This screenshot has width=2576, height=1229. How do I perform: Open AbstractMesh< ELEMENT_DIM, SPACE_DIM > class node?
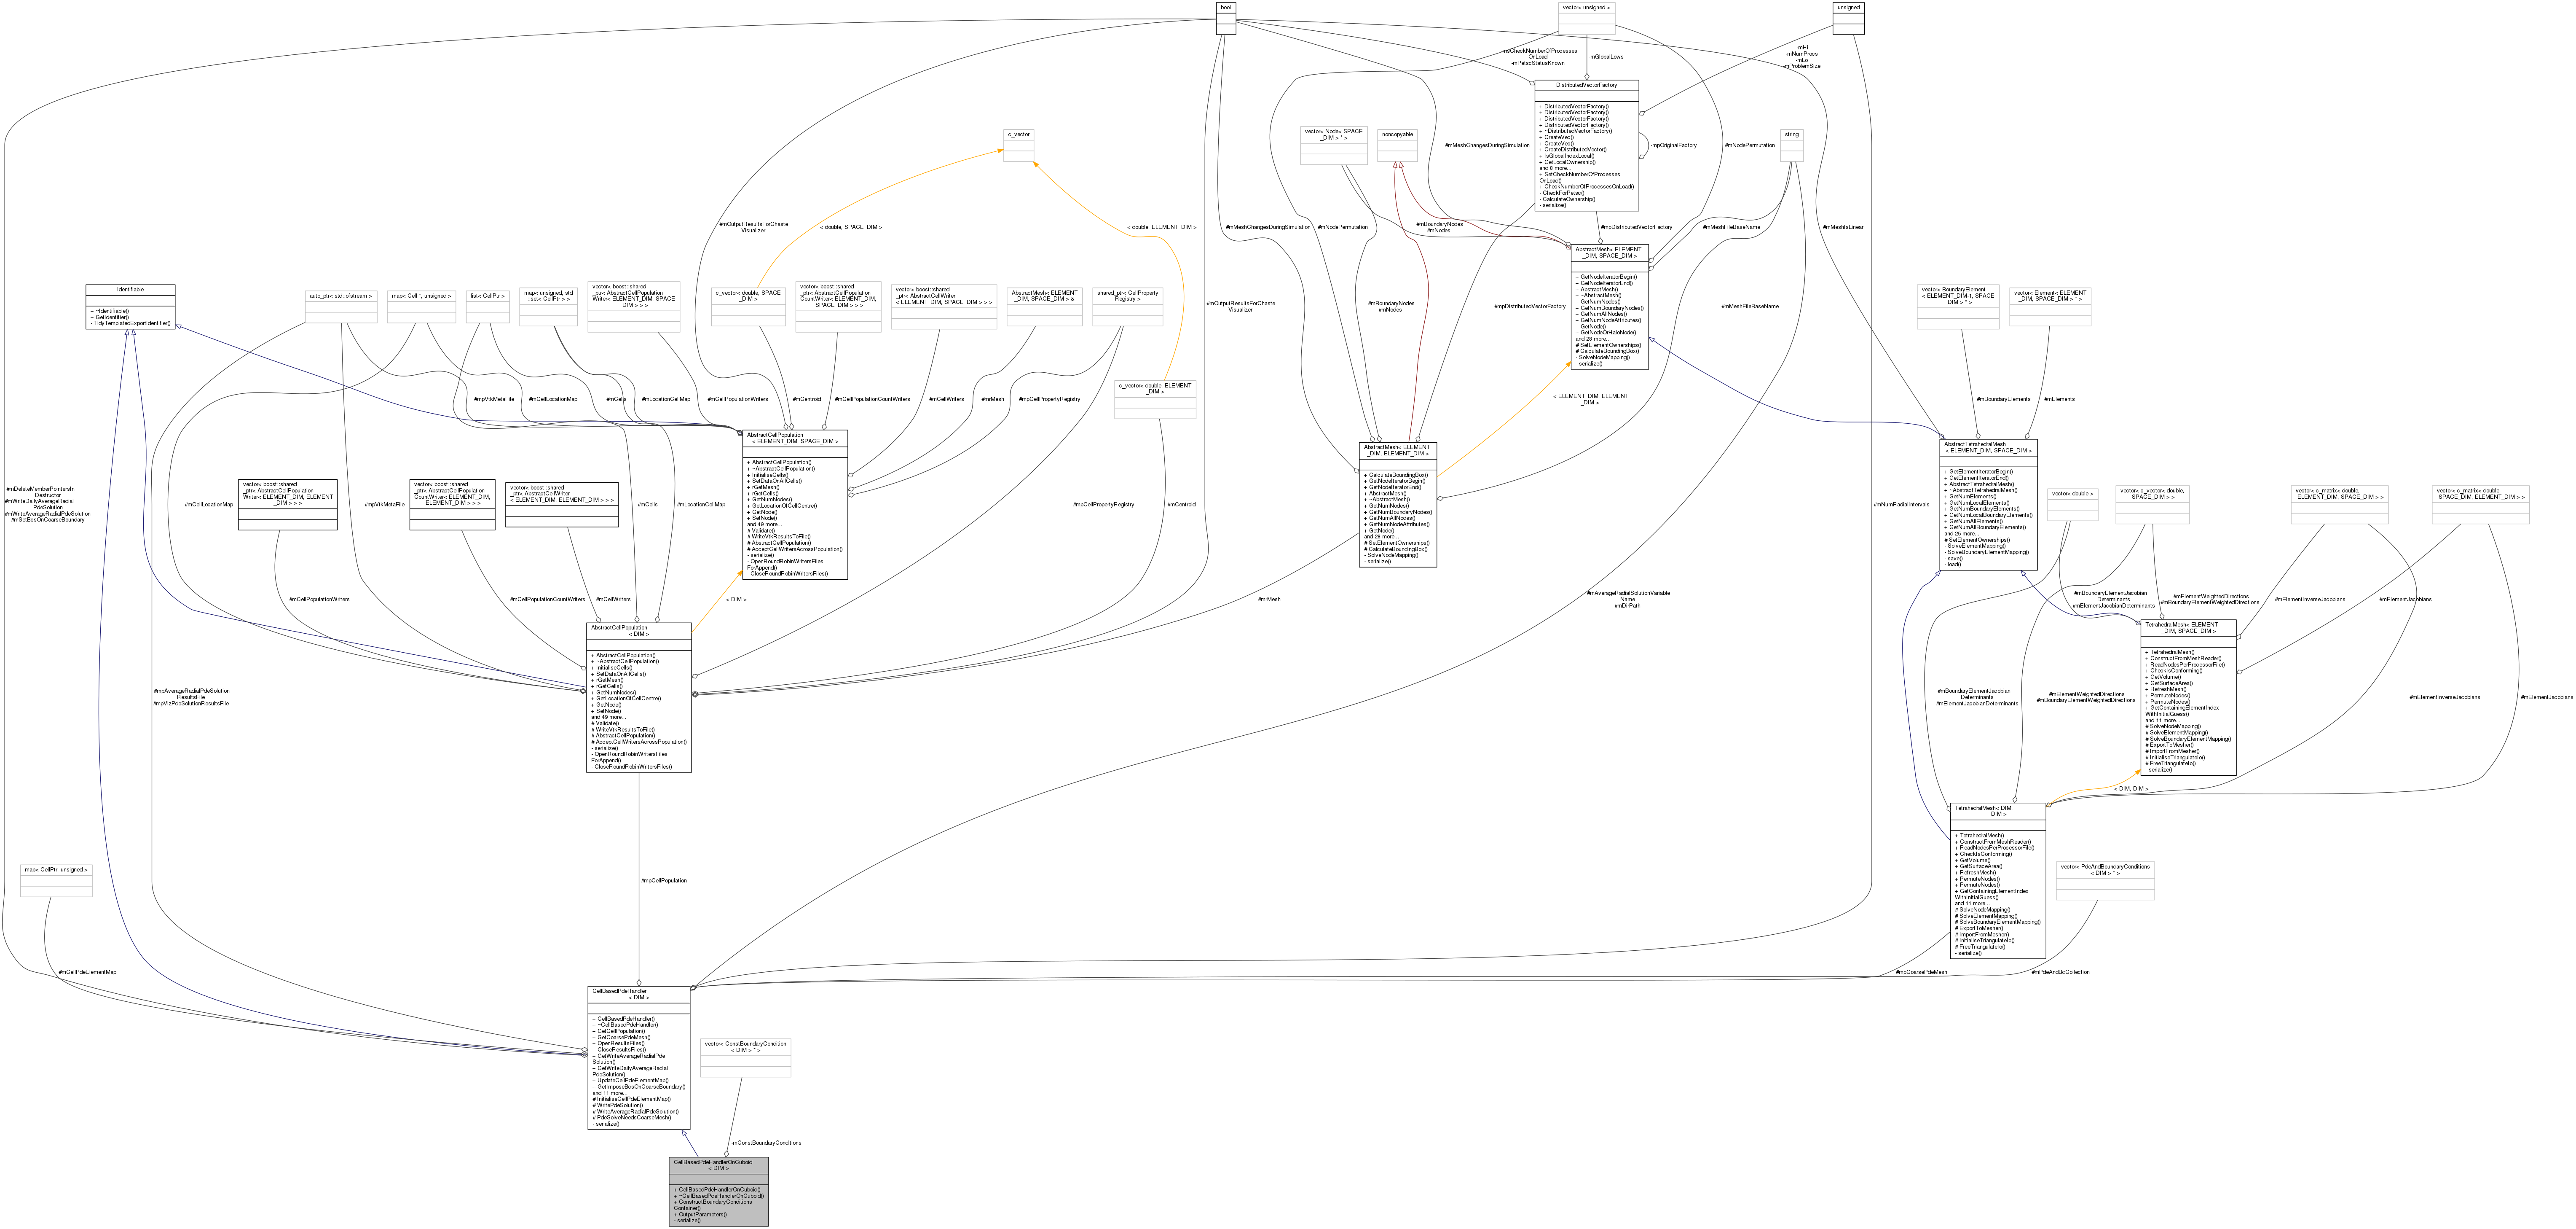click(x=1610, y=307)
